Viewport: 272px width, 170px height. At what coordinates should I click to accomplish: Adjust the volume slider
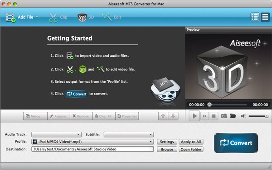point(258,116)
